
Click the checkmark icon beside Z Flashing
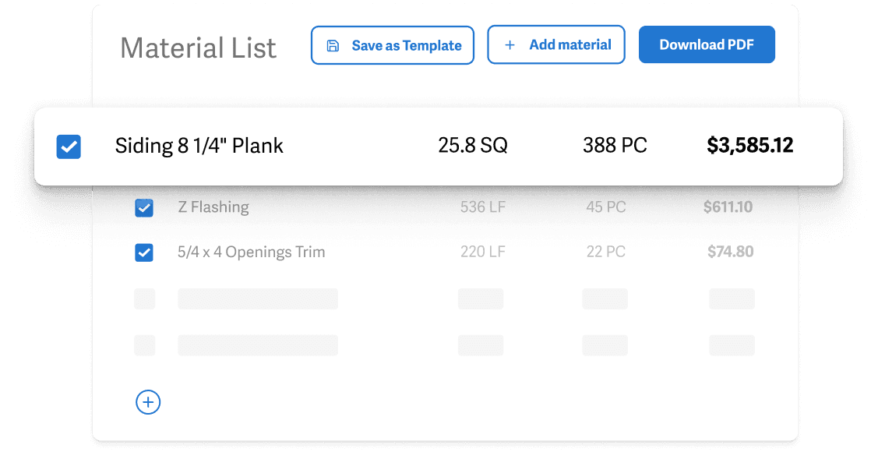(144, 207)
